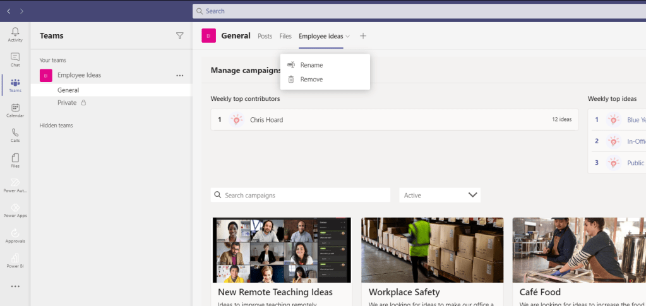Expand the Employee ideas tab chevron

[x=348, y=37]
